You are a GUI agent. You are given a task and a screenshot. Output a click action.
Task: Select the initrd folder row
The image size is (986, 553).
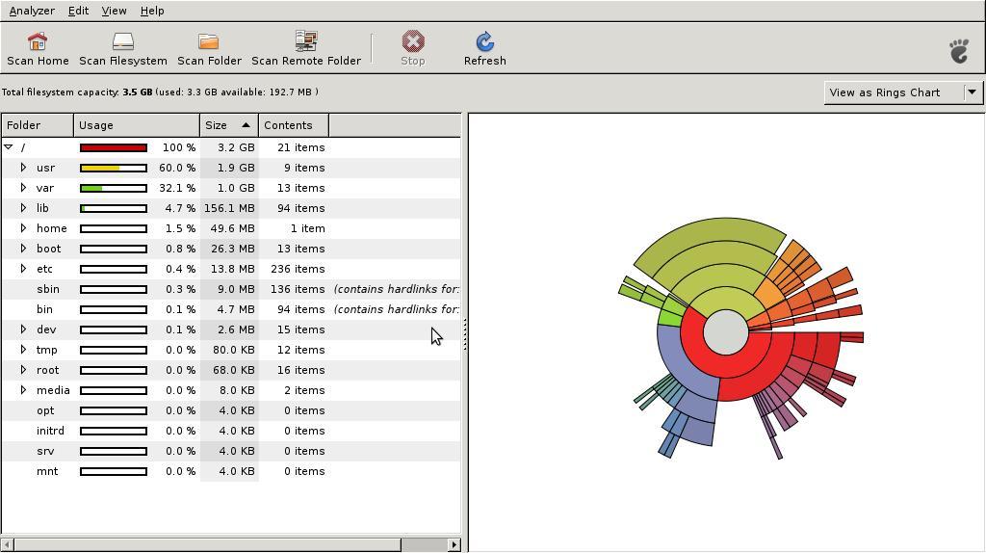(231, 431)
